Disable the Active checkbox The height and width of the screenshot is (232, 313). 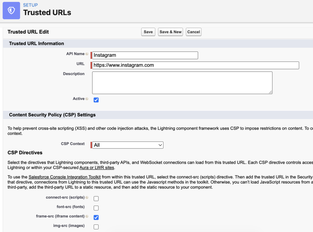click(x=96, y=100)
